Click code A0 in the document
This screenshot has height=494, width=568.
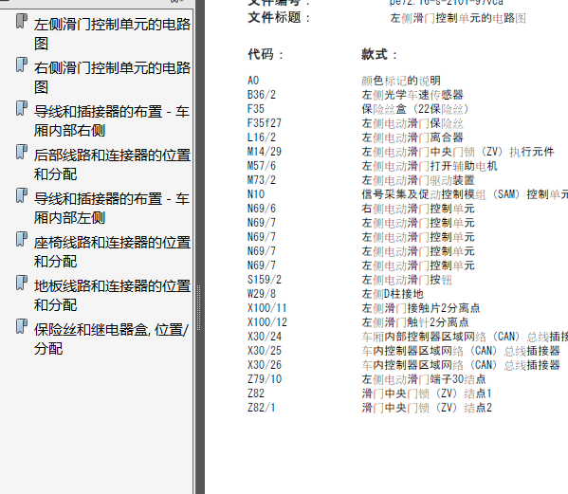coord(253,81)
